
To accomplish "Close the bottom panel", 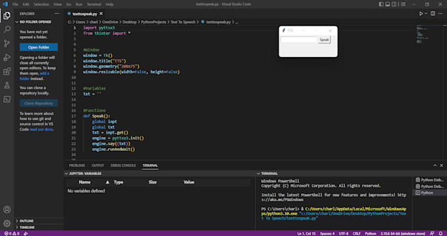I will pos(442,165).
